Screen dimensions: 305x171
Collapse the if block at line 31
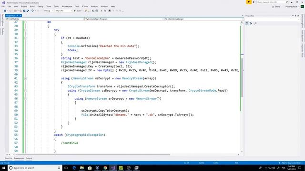[x=25, y=38]
